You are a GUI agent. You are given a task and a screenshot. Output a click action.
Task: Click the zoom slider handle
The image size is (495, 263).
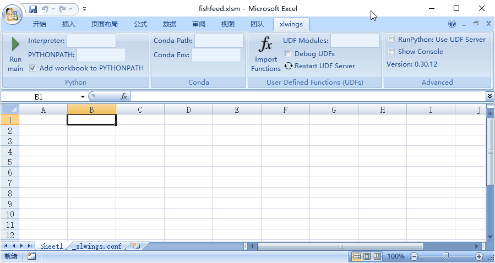click(446, 256)
